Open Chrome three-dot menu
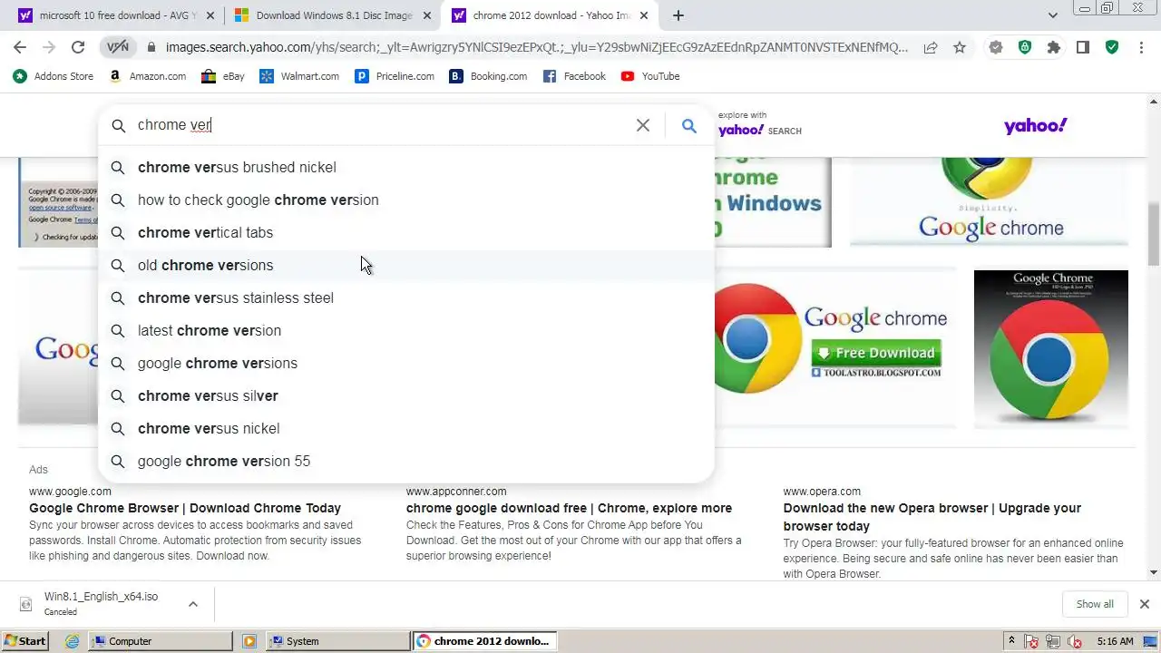1161x653 pixels. click(x=1141, y=47)
